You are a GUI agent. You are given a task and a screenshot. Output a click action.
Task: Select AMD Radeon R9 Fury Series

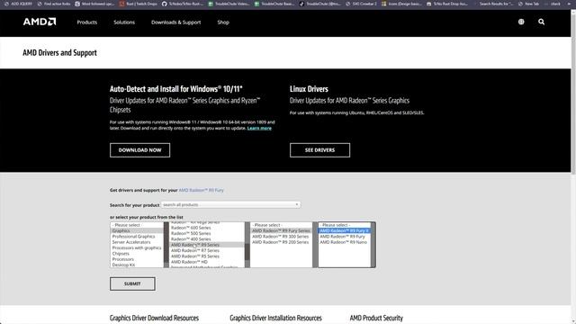pyautogui.click(x=281, y=230)
